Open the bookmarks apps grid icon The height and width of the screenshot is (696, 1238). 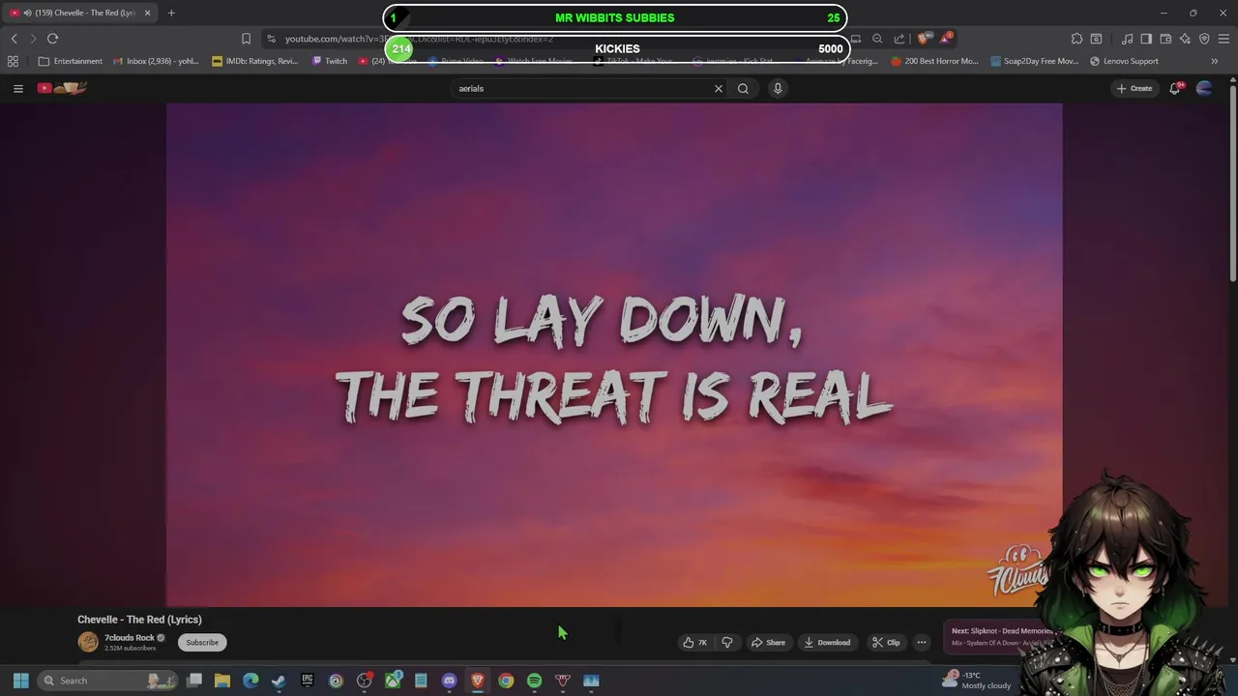point(13,61)
